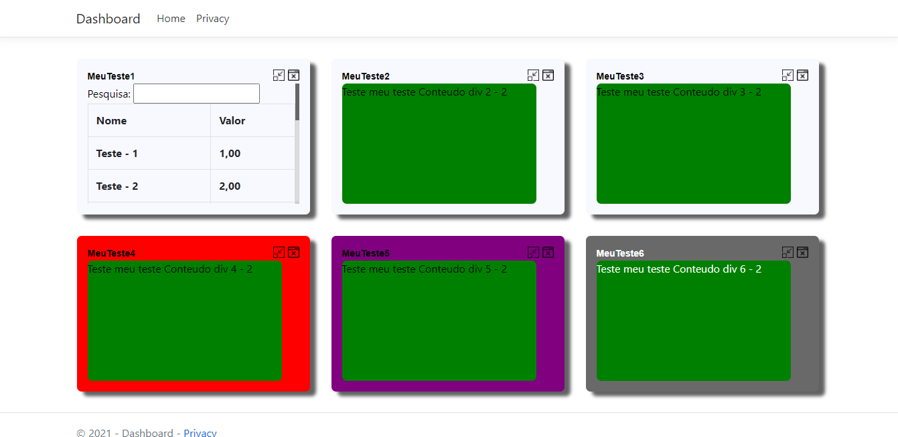The height and width of the screenshot is (437, 898).
Task: Focus the Pesquisa search input
Action: pyautogui.click(x=196, y=94)
